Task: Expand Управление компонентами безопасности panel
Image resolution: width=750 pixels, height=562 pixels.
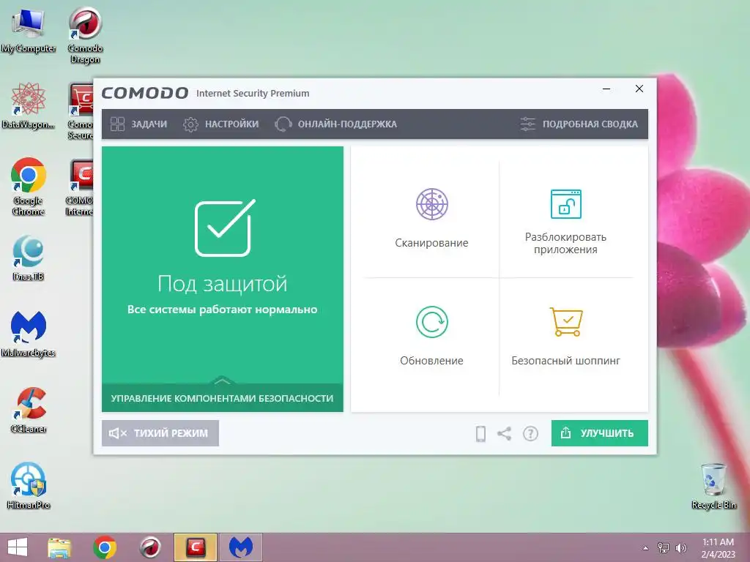Action: click(223, 397)
